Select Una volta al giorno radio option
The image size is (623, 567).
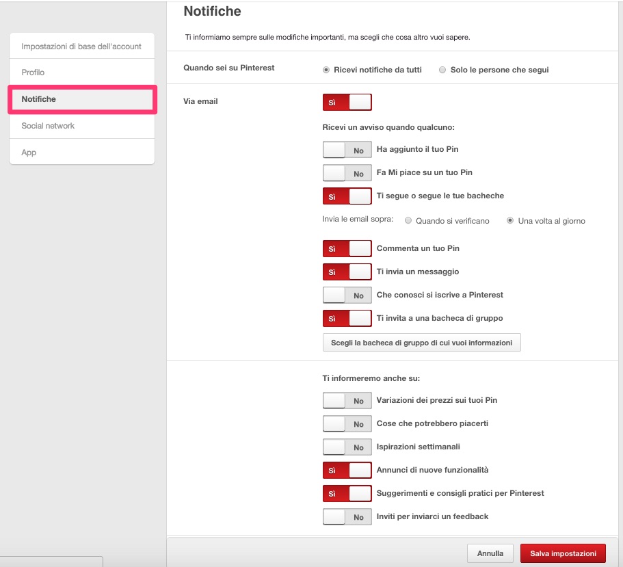[x=510, y=221]
